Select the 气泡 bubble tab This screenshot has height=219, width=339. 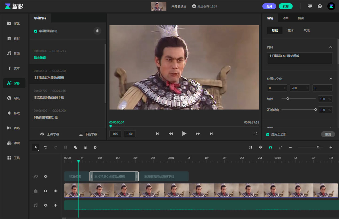(x=307, y=30)
